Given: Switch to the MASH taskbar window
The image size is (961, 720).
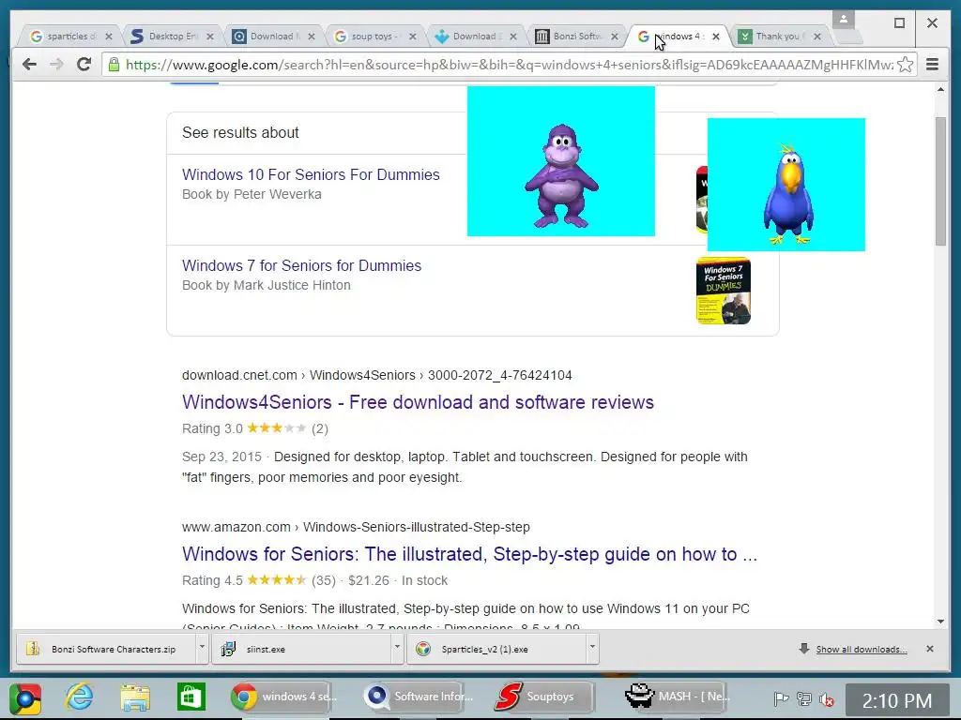Looking at the screenshot, I should click(x=678, y=697).
